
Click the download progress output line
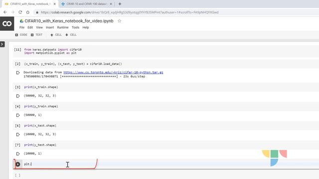pos(84,77)
